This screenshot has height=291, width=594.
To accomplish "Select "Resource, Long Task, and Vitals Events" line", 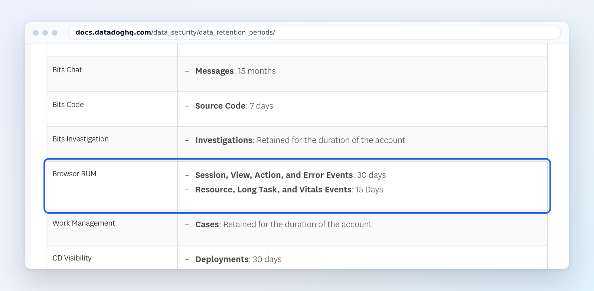I will pos(289,190).
